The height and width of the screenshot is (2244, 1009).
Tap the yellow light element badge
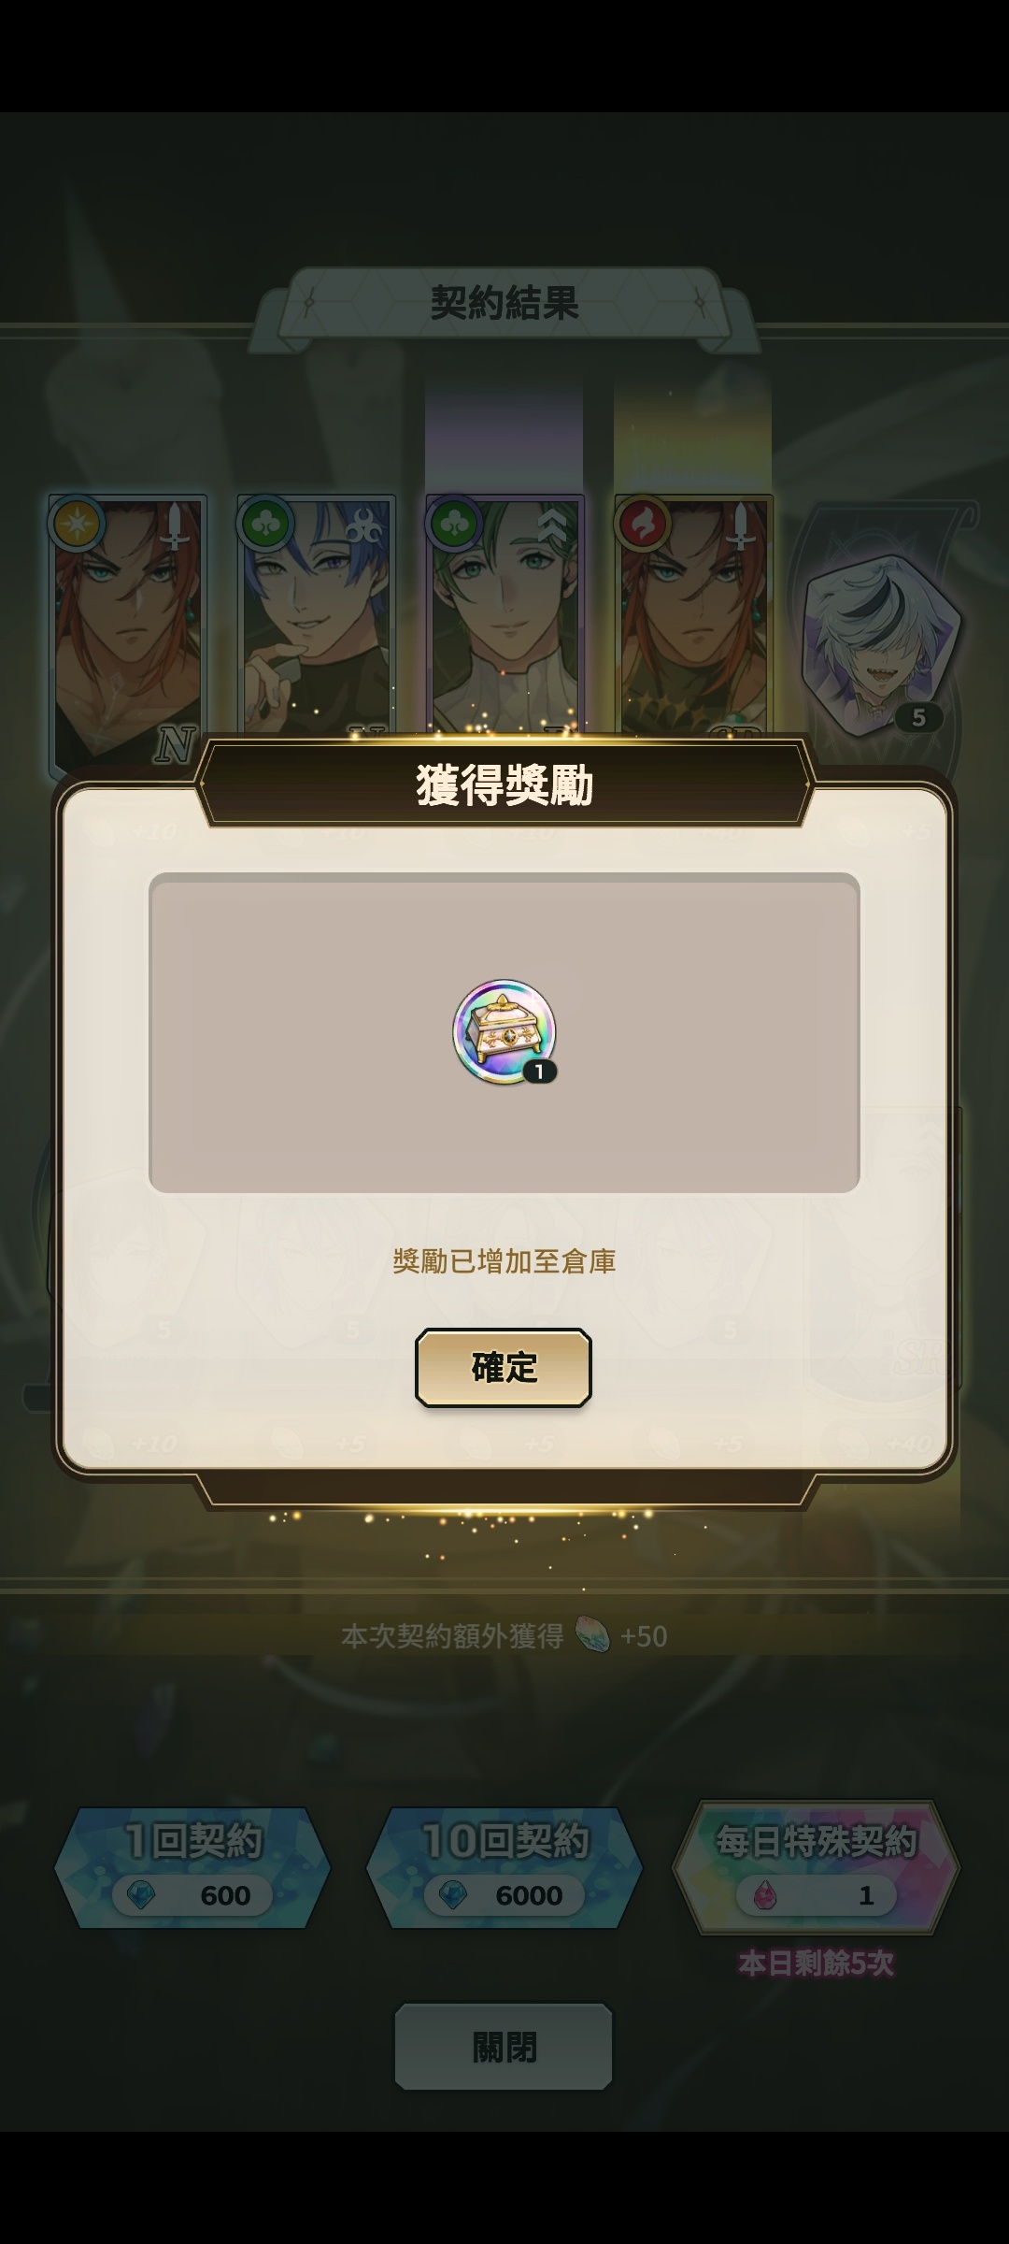pos(78,525)
